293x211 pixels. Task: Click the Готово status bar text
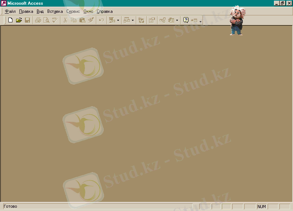[10, 206]
